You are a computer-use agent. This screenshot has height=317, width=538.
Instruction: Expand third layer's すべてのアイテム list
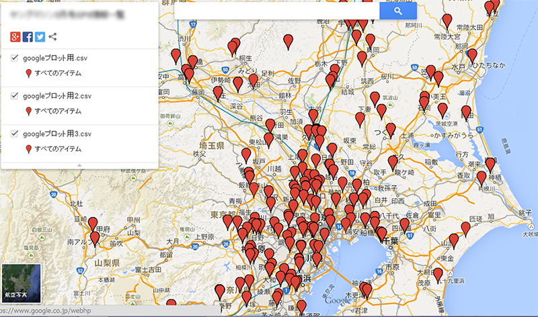point(58,148)
